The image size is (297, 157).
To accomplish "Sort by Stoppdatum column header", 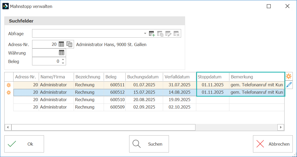I will tap(213, 77).
